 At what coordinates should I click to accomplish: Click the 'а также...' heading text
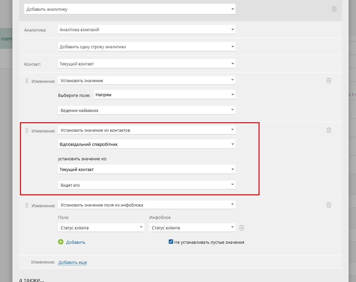(32, 280)
